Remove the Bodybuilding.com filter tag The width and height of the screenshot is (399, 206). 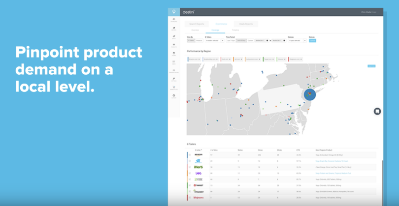tap(217, 59)
